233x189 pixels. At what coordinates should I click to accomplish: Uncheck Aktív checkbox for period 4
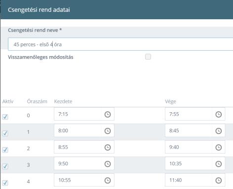tap(5, 183)
